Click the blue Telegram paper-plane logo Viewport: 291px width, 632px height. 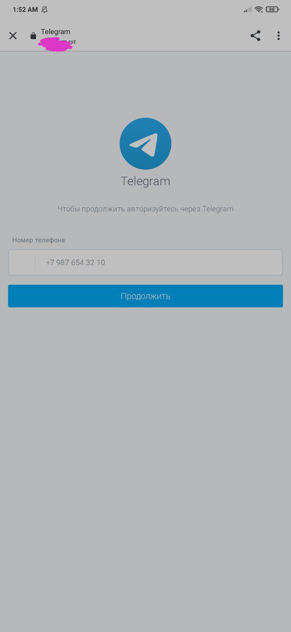coord(145,144)
